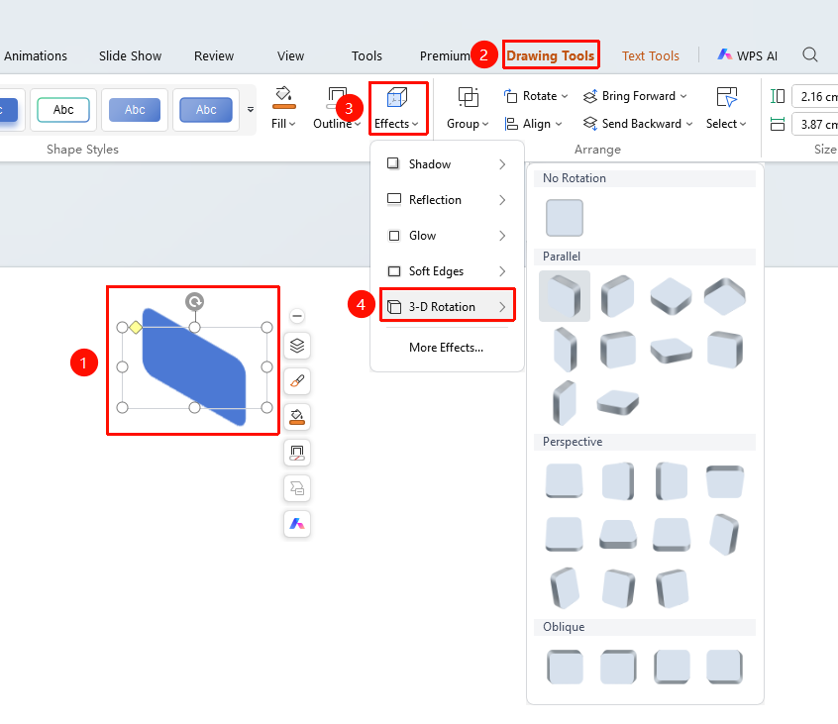Screen dimensions: 838x724
Task: Launch WPS AI assistant
Action: click(747, 55)
